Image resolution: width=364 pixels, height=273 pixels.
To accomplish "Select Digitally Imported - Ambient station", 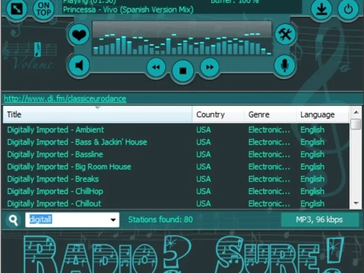I will [176, 130].
